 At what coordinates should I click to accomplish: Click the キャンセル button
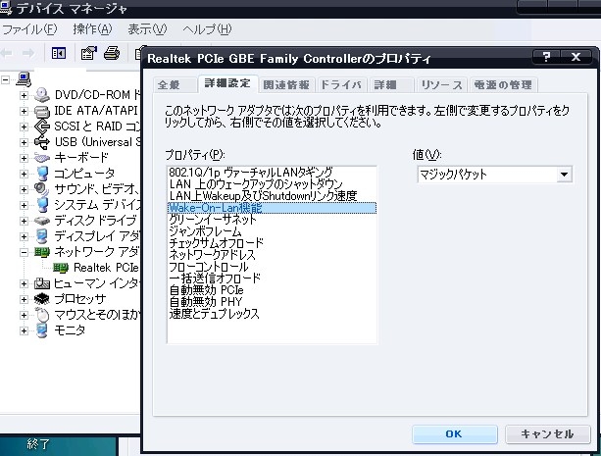[x=547, y=434]
